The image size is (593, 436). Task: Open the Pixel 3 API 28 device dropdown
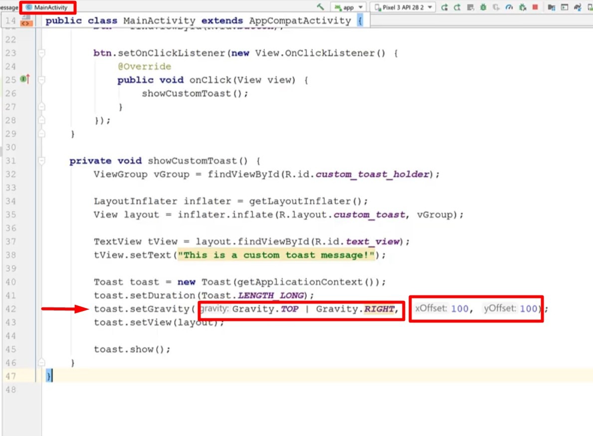point(404,7)
